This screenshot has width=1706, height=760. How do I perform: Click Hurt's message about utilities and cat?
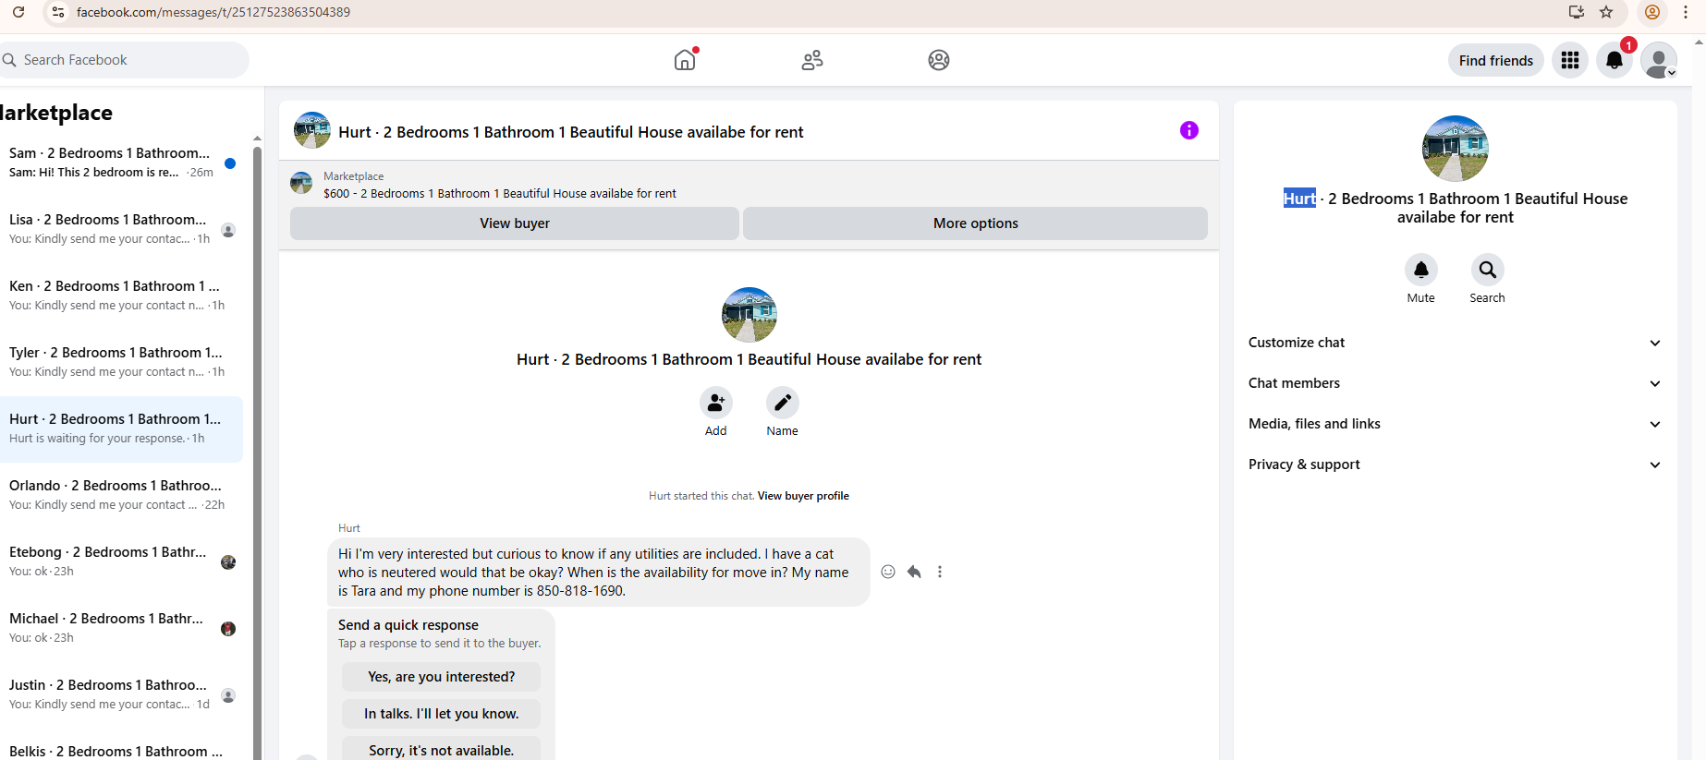(x=598, y=573)
